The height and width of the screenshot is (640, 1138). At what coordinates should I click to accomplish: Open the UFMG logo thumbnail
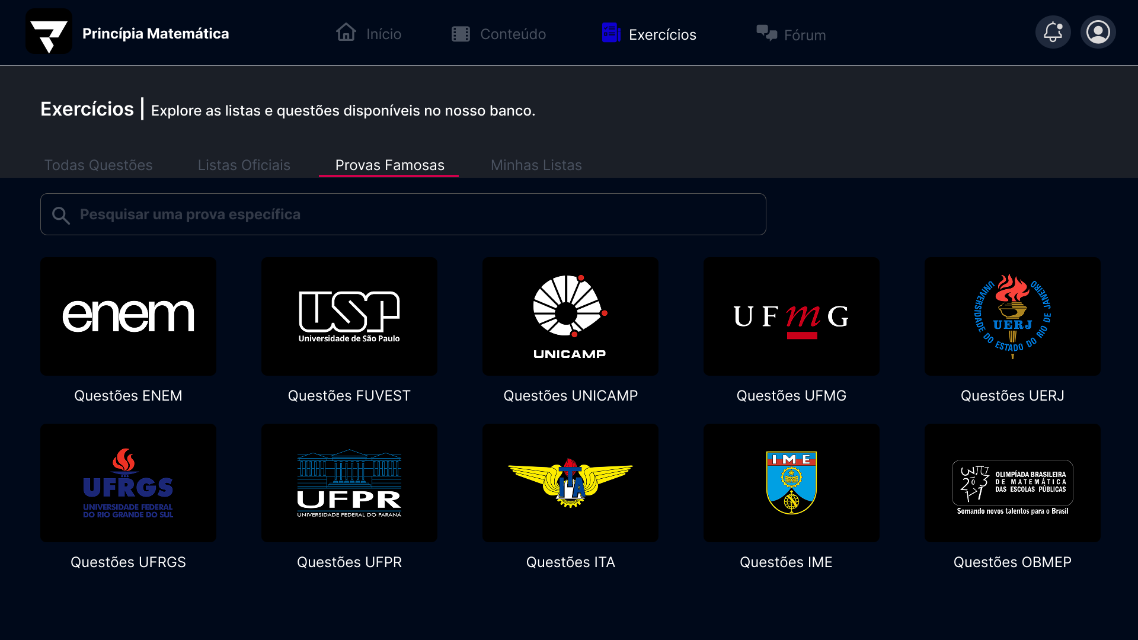[791, 316]
